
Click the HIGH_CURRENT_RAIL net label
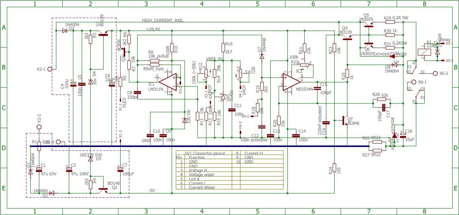click(163, 20)
